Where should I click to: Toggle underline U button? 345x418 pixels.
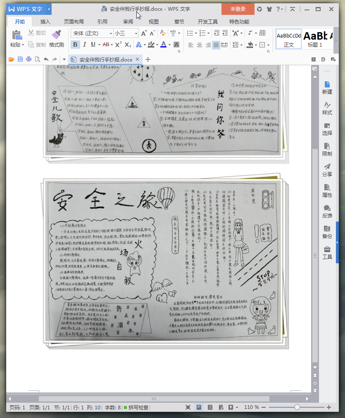click(x=93, y=45)
